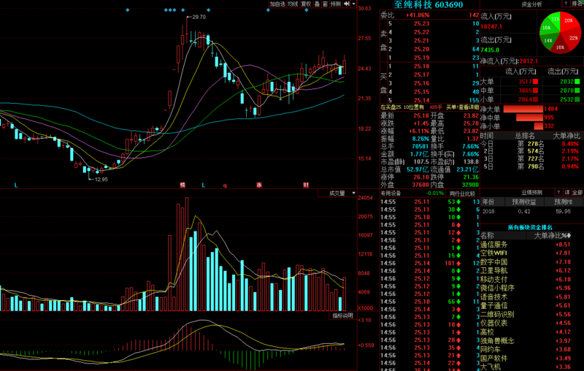The height and width of the screenshot is (371, 584).
Task: Click the 加自选 add-to-watchlist button
Action: (x=277, y=4)
